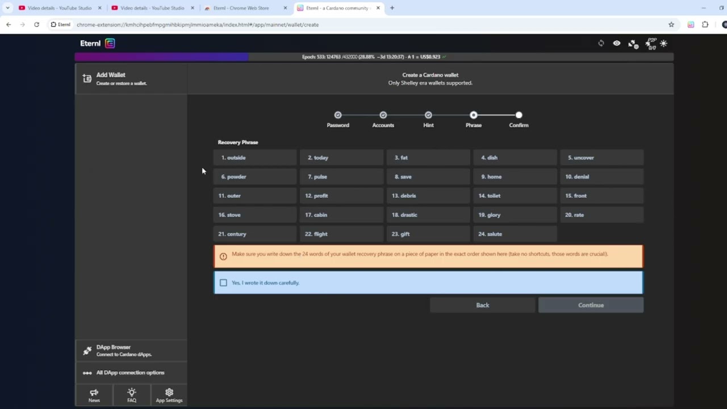Open App Settings gear
The width and height of the screenshot is (727, 409).
pos(169,395)
